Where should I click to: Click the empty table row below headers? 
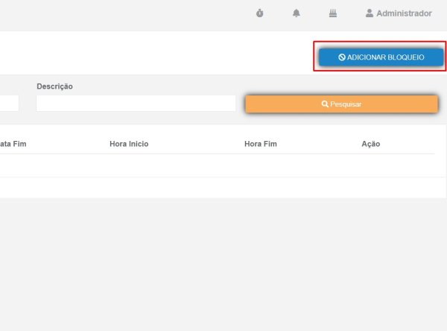216,165
